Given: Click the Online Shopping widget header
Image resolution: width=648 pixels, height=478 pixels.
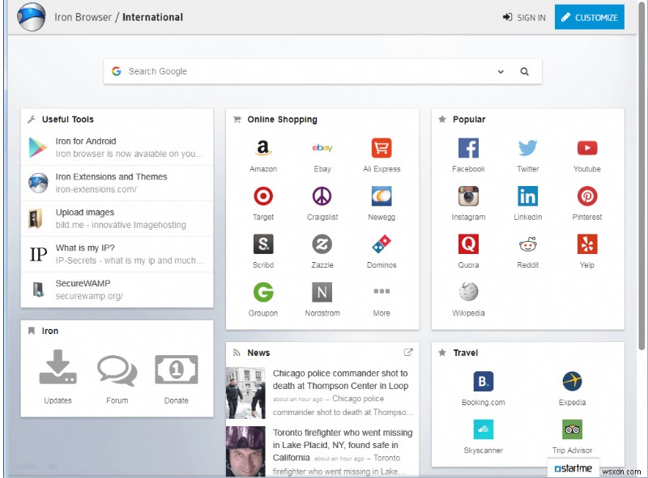Looking at the screenshot, I should click(x=282, y=119).
